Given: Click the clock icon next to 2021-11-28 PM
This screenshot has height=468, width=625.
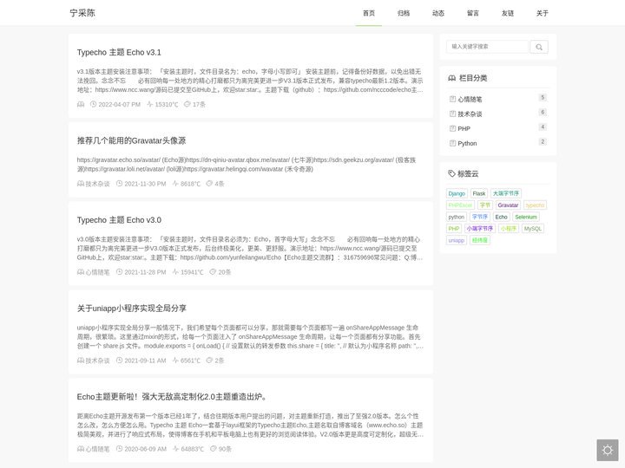Looking at the screenshot, I should (x=119, y=272).
